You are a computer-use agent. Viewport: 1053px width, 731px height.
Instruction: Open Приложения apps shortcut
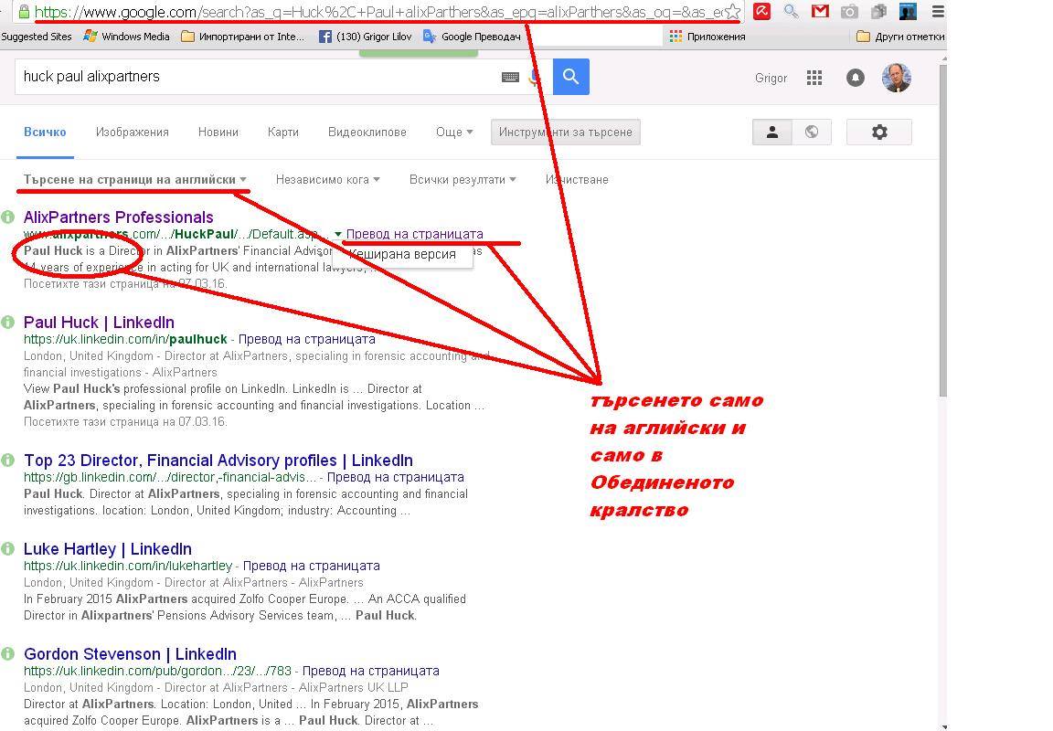707,37
